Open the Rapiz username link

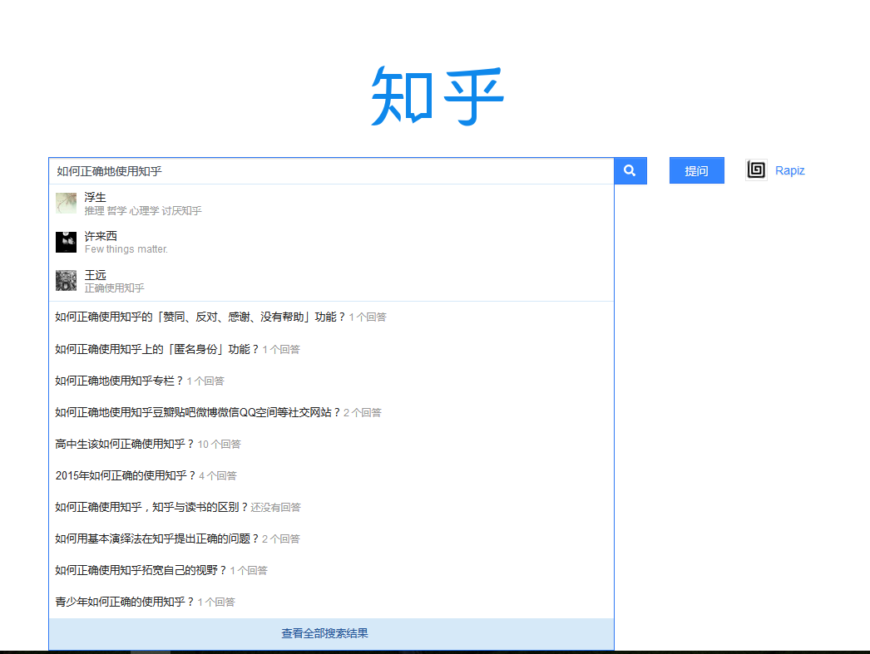(x=789, y=170)
